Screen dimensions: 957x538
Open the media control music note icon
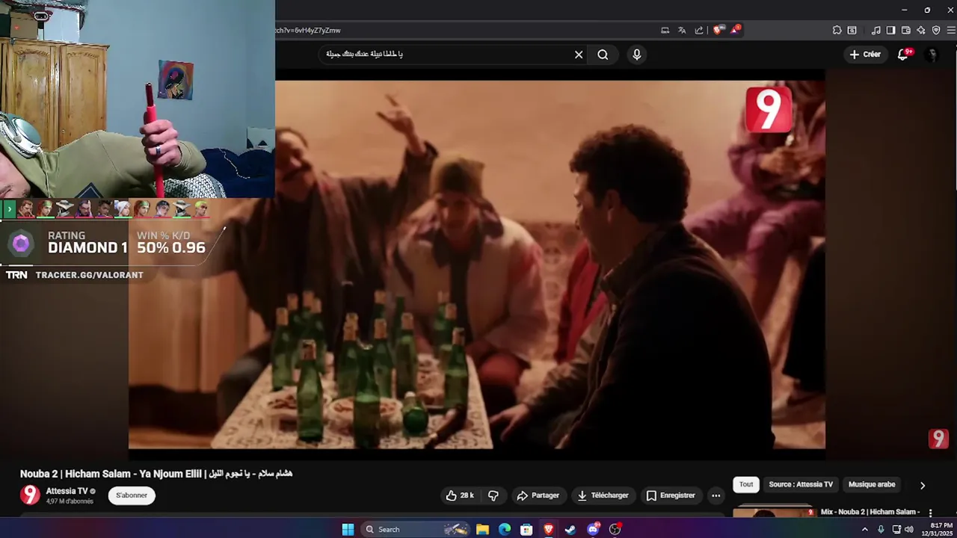coord(876,31)
